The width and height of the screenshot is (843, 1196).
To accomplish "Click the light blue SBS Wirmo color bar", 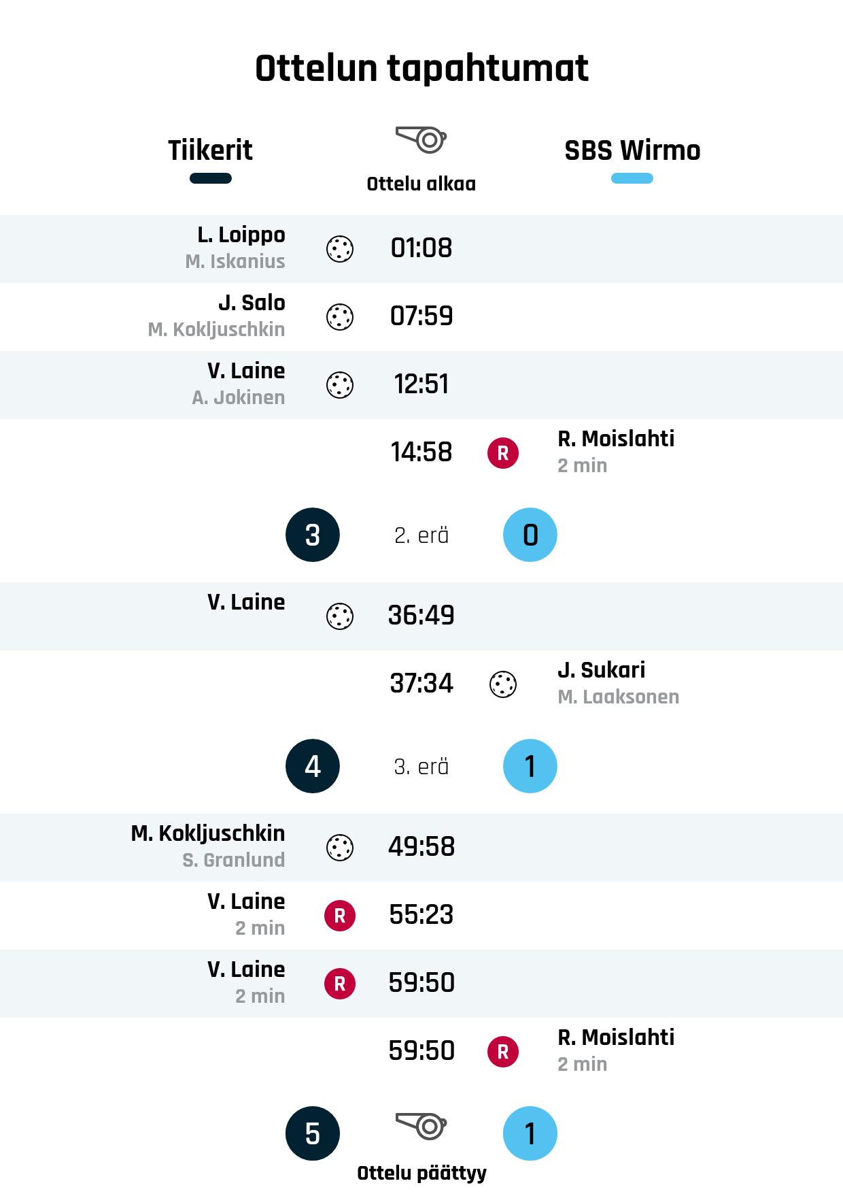I will point(632,179).
